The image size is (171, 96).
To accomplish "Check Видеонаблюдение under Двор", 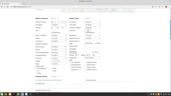I will (71, 65).
